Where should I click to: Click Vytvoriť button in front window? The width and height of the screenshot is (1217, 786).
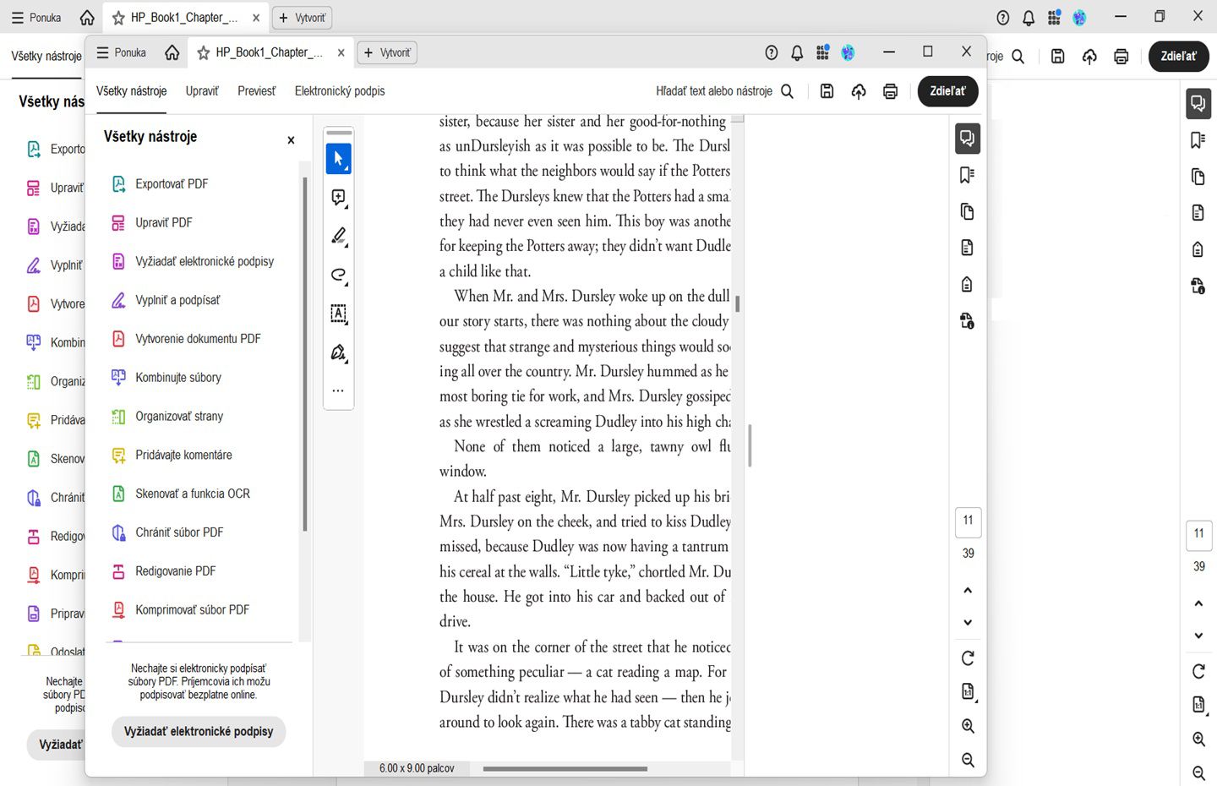pos(387,53)
